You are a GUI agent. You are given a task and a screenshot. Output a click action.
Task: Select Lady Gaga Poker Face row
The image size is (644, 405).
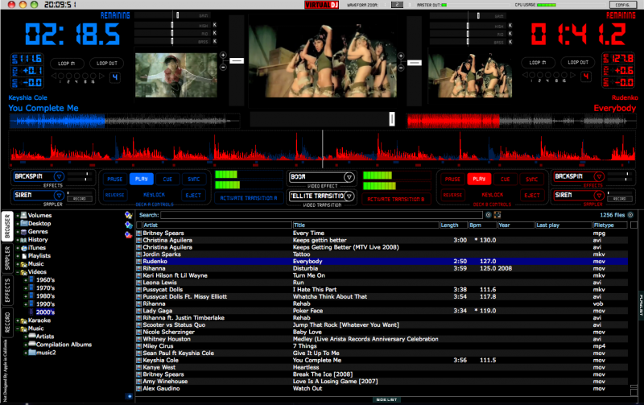(x=382, y=311)
